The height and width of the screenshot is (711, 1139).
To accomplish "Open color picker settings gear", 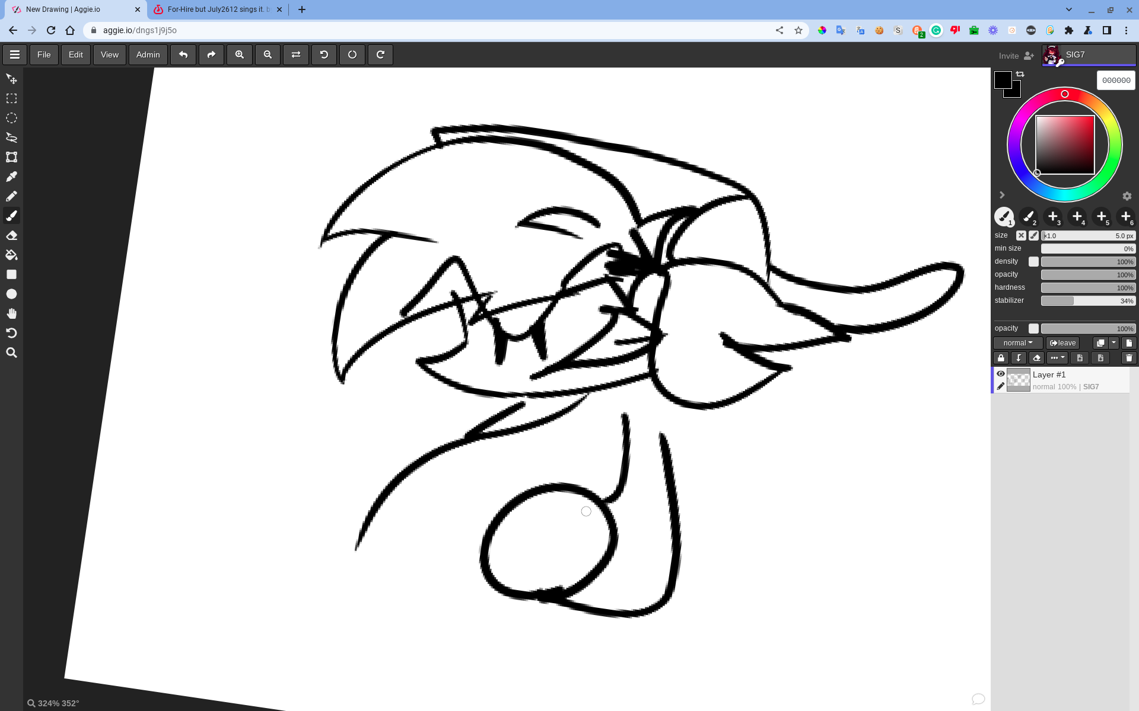I will 1127,196.
